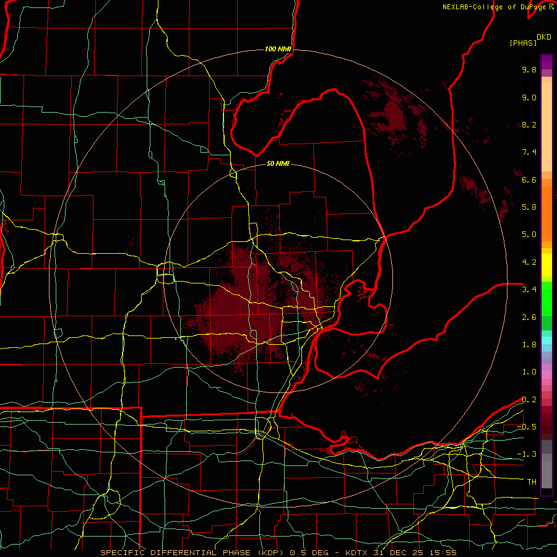
Task: Click the 8.2 value on color scale
Action: [529, 124]
